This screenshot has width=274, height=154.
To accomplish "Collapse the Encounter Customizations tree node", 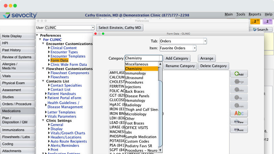I will [43, 44].
